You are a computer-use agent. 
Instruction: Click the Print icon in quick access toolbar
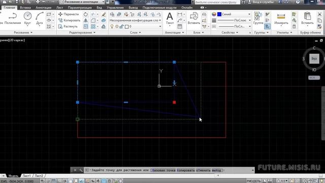pyautogui.click(x=38, y=2)
